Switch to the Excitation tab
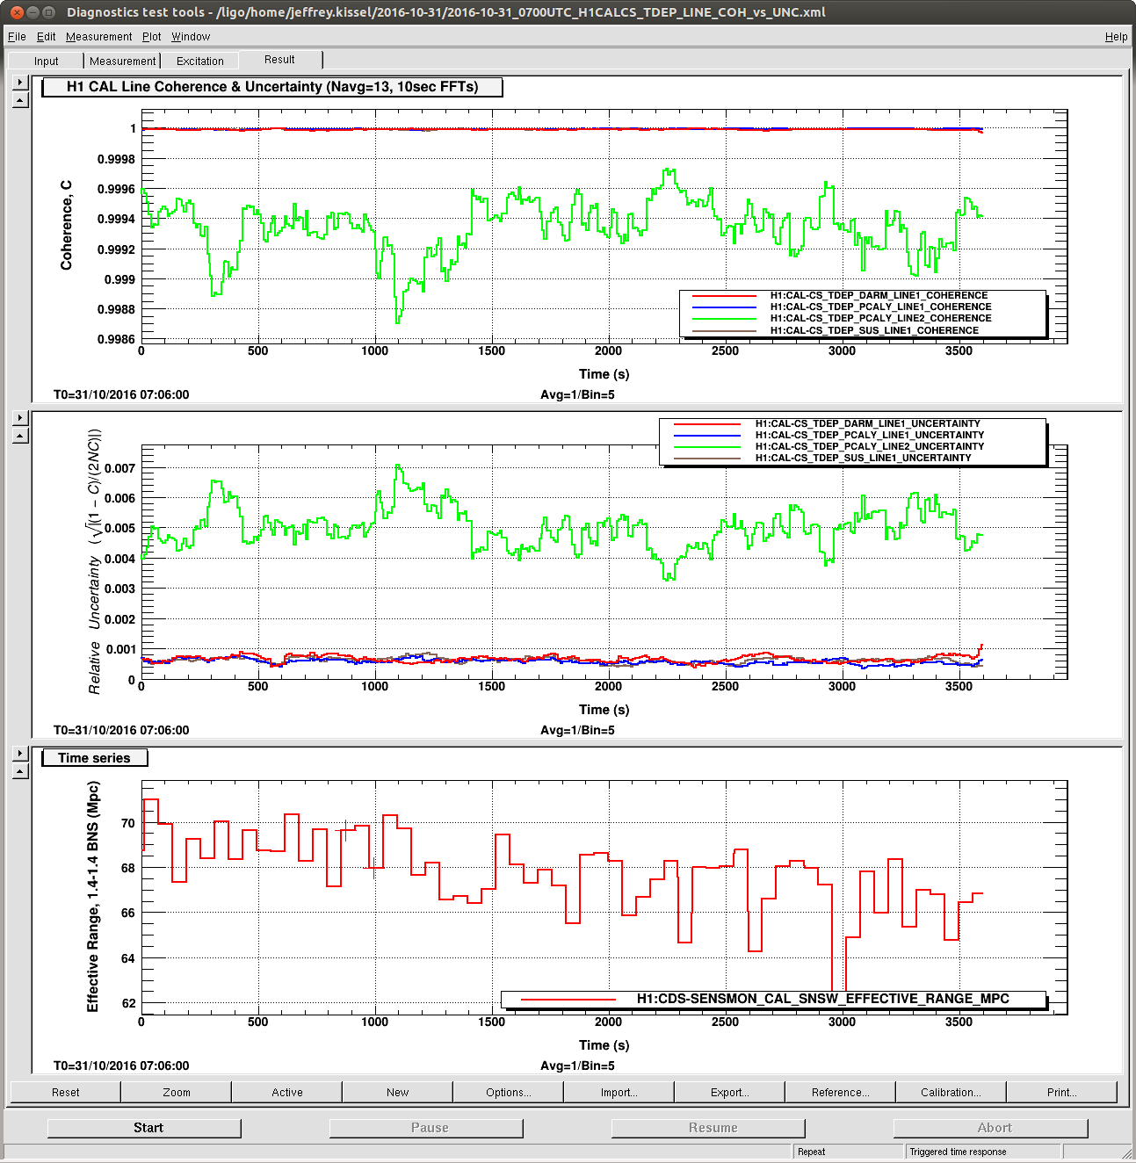This screenshot has width=1136, height=1163. tap(200, 61)
